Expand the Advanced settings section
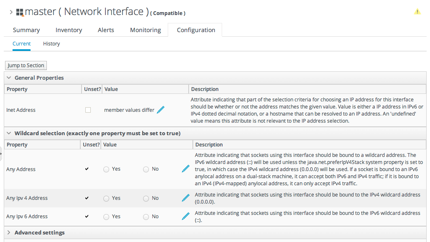Viewport: 430px width, 242px height. (x=9, y=232)
